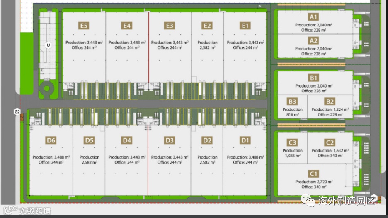
Task: Select the D3 unit label badge
Action: (170, 140)
